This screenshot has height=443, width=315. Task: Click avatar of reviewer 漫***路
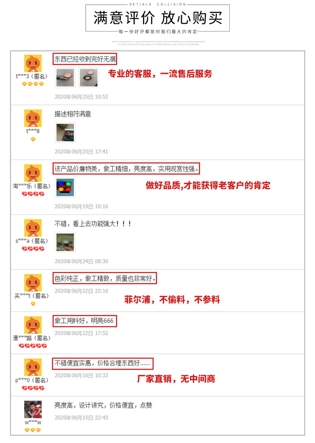coord(33,325)
